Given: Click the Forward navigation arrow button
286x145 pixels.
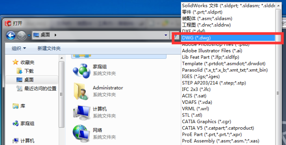Looking at the screenshot, I should 21,35.
